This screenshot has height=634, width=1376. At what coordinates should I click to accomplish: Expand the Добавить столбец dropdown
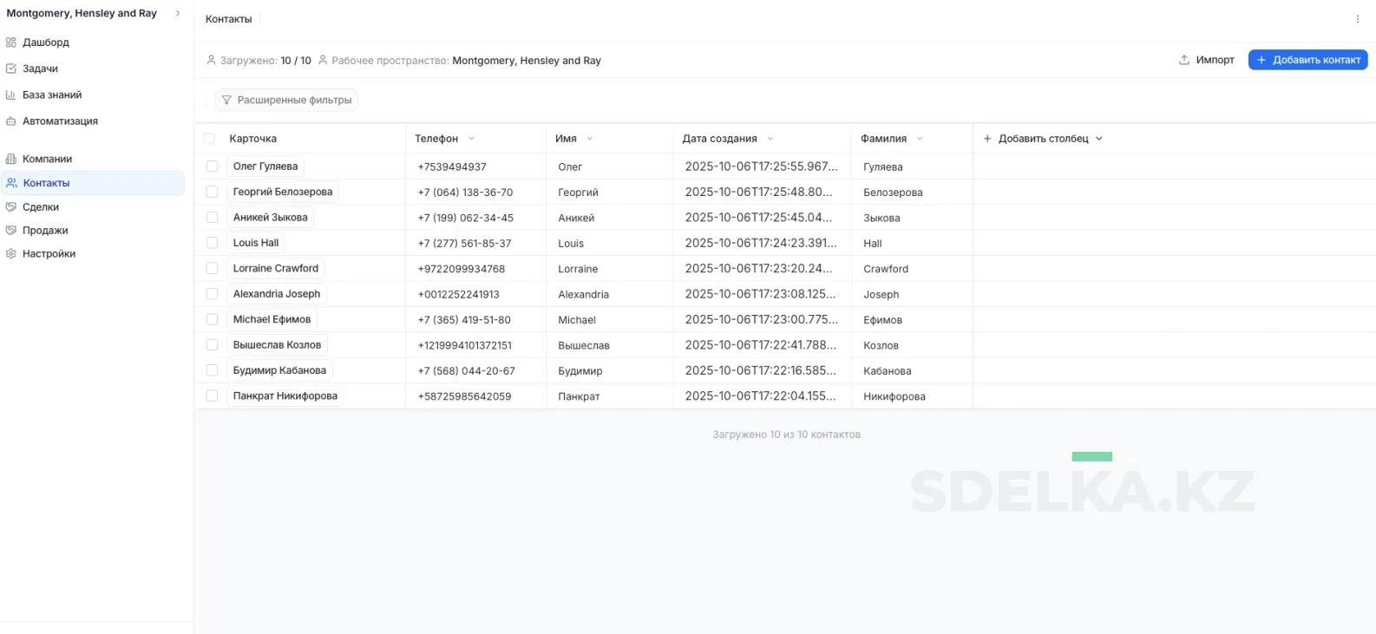[1098, 139]
